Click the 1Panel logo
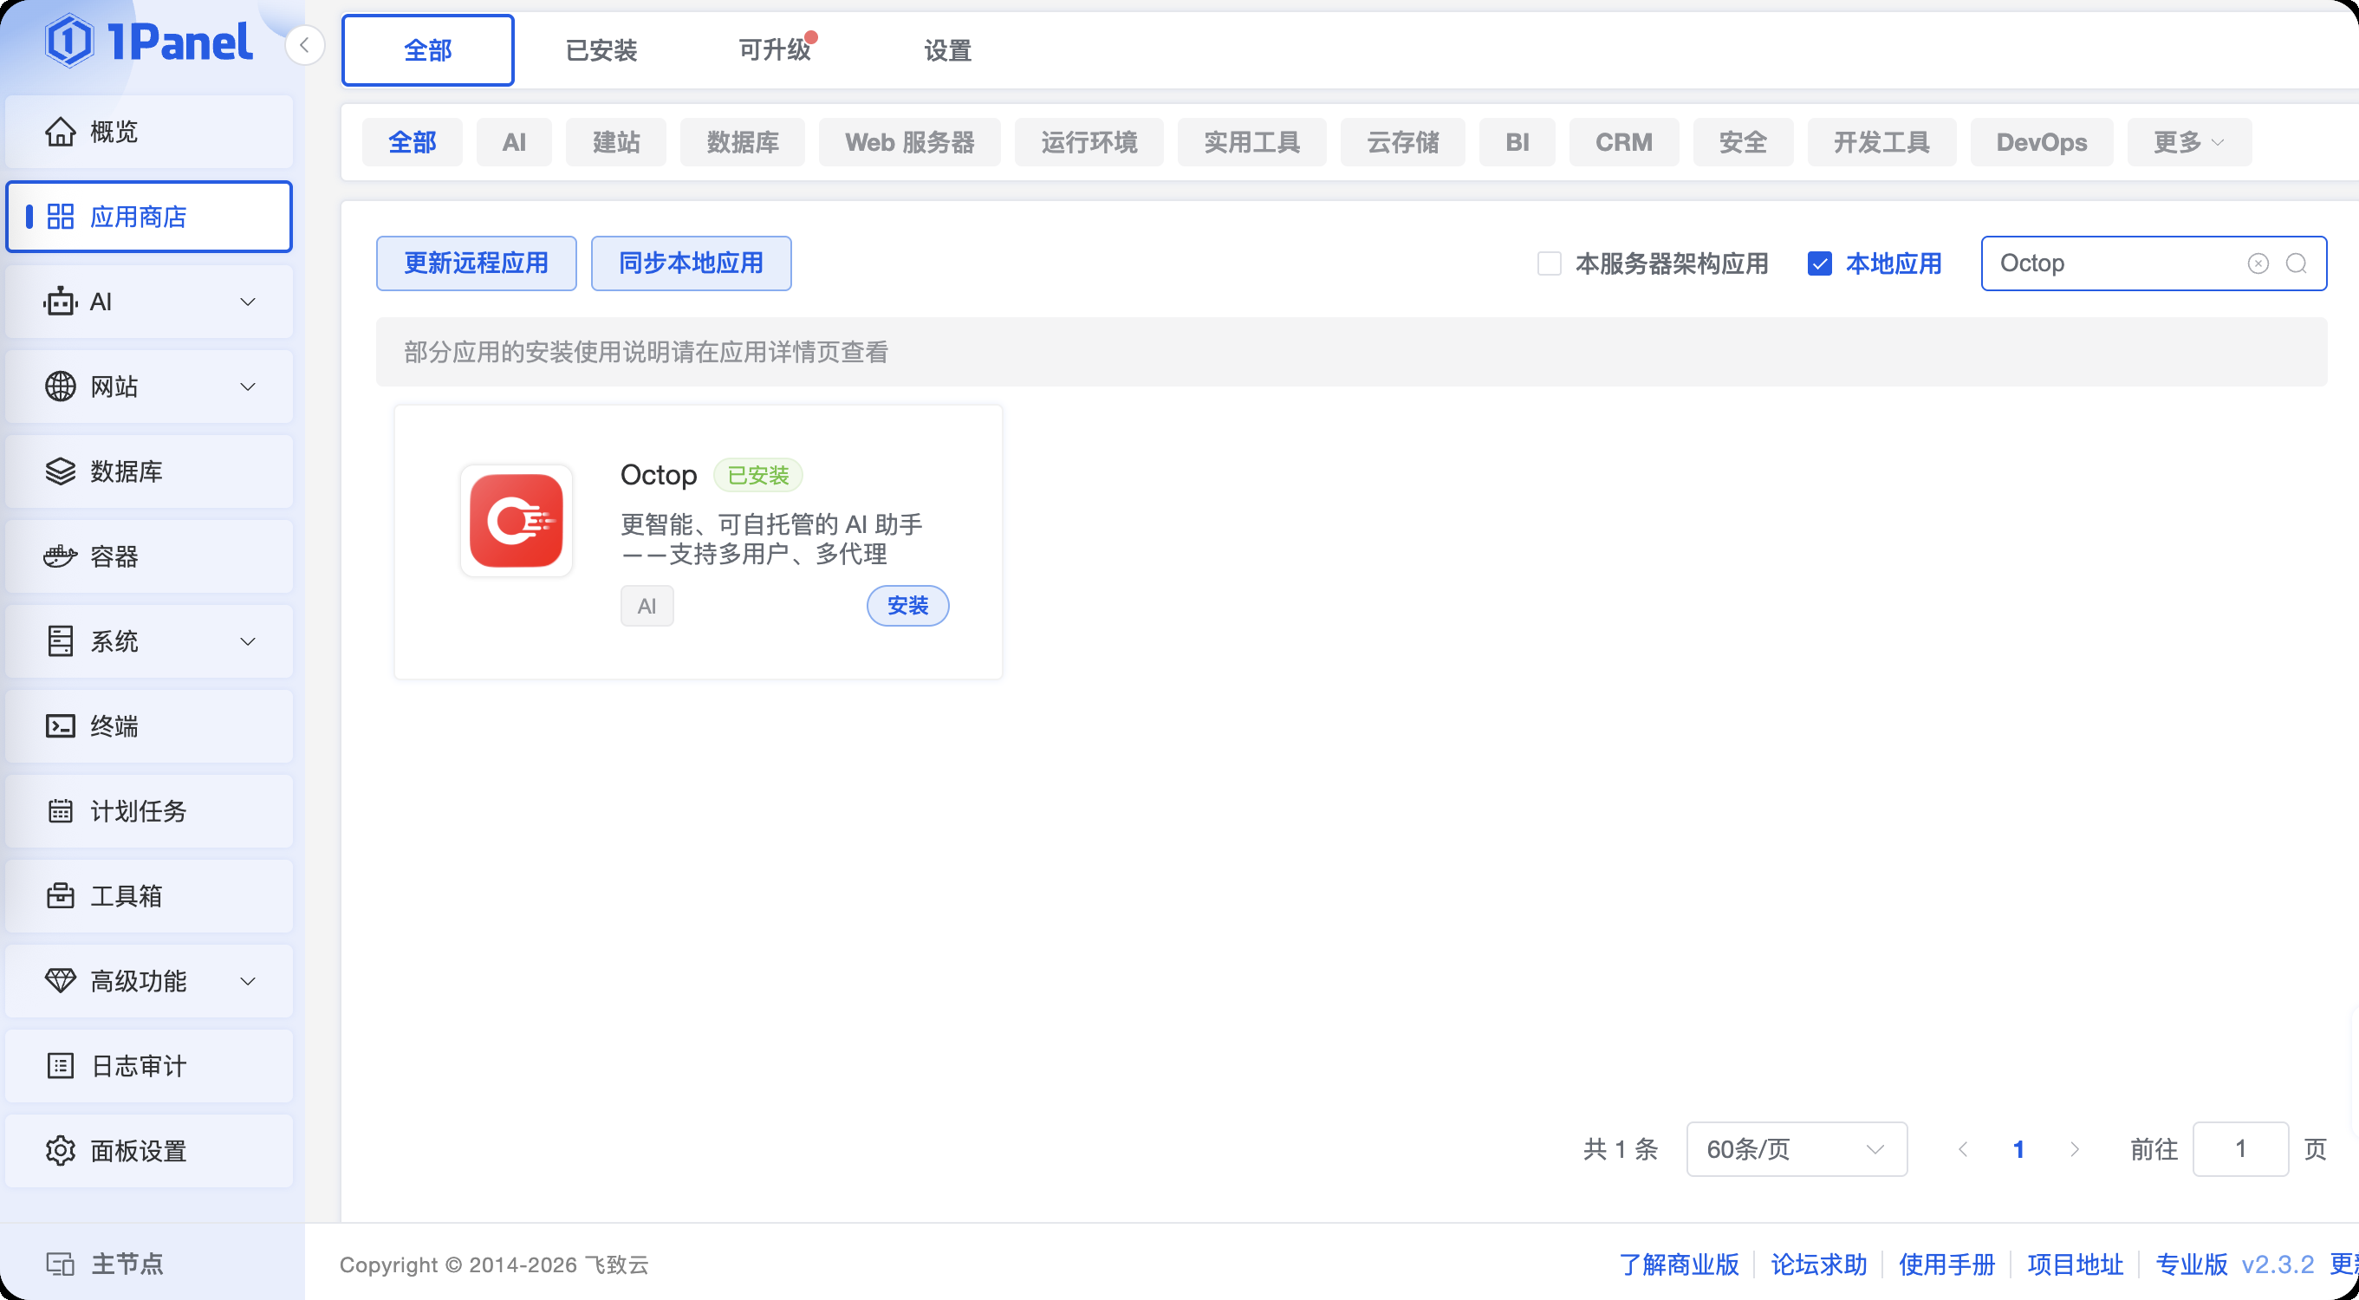This screenshot has height=1300, width=2359. click(148, 42)
